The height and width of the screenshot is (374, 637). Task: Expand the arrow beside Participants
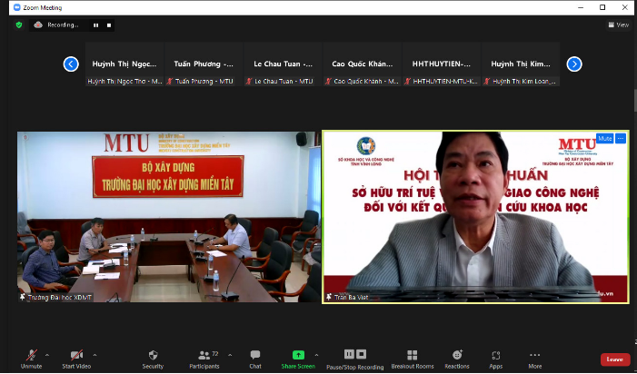click(230, 355)
